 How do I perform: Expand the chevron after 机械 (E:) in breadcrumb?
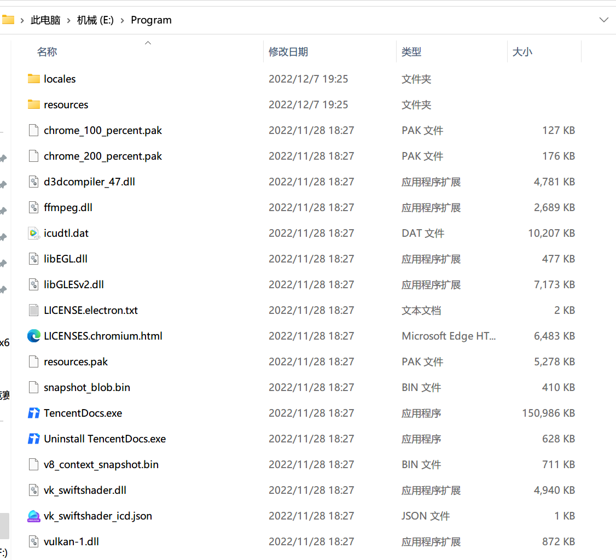122,20
